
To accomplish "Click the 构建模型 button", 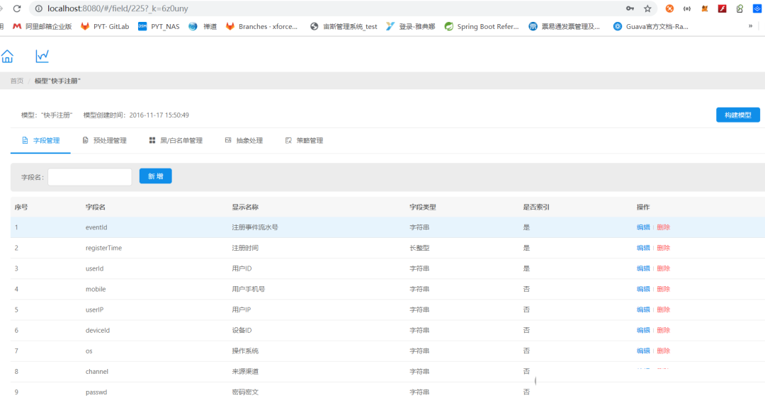I will [x=737, y=115].
